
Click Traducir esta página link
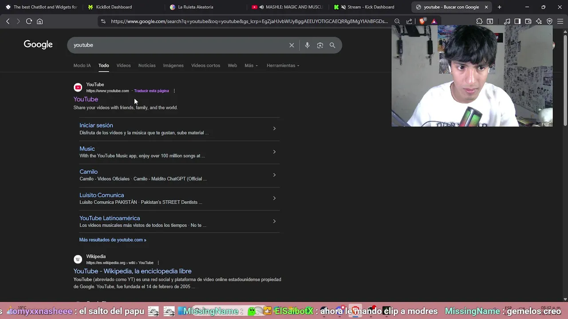tap(151, 91)
